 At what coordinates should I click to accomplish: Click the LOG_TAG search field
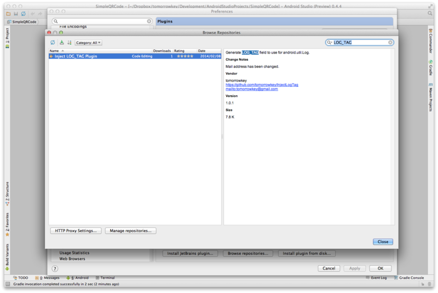pyautogui.click(x=360, y=43)
